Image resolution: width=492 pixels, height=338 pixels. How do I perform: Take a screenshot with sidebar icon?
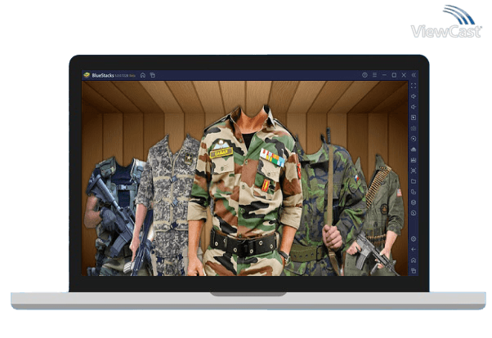[x=414, y=171]
